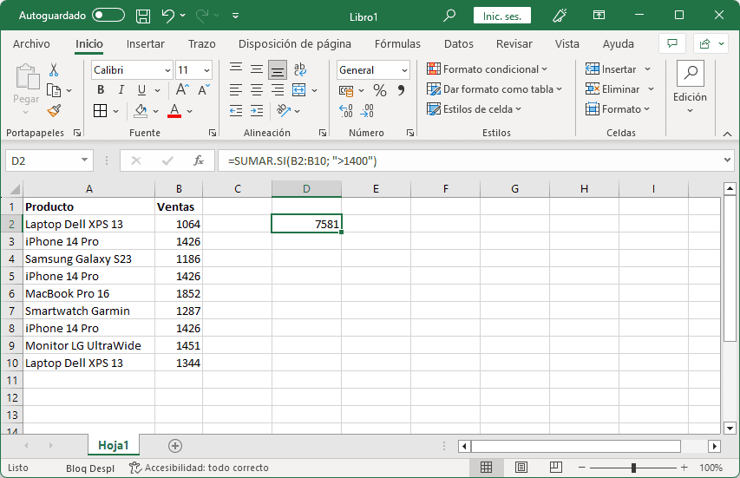This screenshot has width=740, height=478.
Task: Cut selection with scissors icon
Action: [x=54, y=70]
